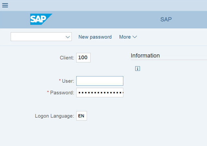Select the Logon Language EN field
Image resolution: width=207 pixels, height=146 pixels.
point(82,116)
